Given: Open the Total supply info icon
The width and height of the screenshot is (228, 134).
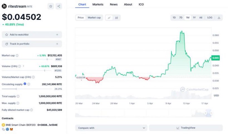Looking at the screenshot, I should coord(18,96).
